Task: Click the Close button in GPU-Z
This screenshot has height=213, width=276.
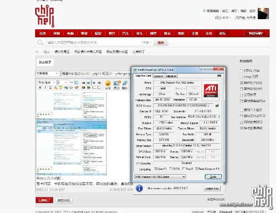Action: point(213,177)
